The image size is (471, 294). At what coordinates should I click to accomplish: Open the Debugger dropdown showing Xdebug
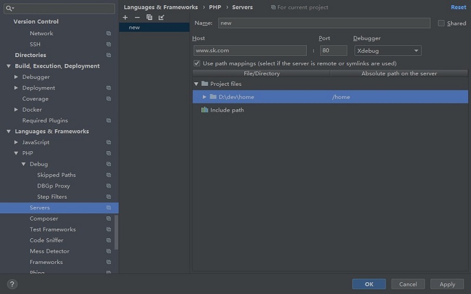[387, 51]
